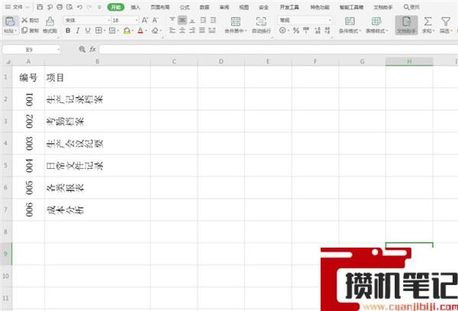Click the Paste clipboard icon
Image resolution: width=458 pixels, height=311 pixels.
pos(10,21)
